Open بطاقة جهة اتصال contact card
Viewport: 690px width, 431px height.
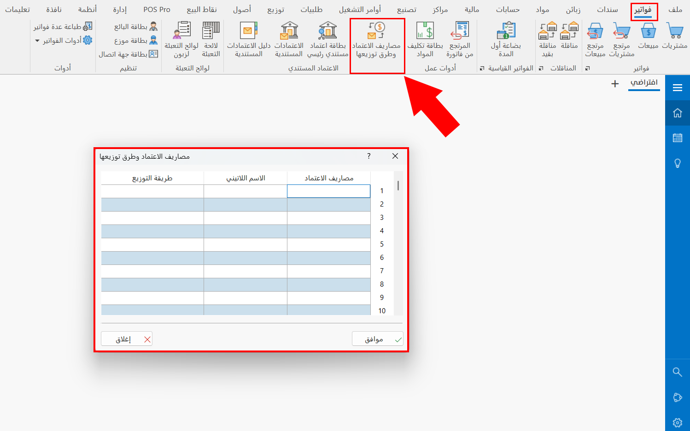click(x=129, y=54)
